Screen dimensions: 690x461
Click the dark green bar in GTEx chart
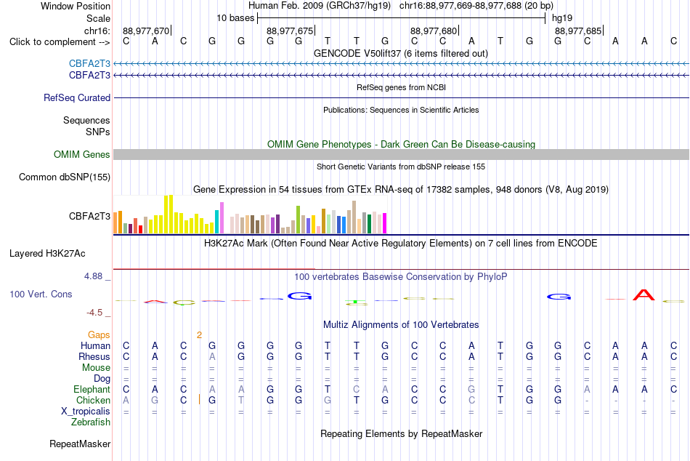coord(369,223)
